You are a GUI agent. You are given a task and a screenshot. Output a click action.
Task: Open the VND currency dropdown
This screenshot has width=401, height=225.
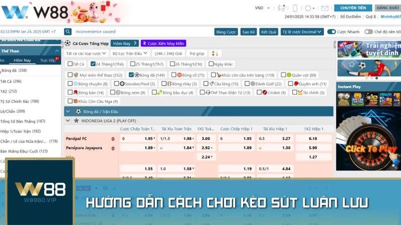tap(262, 8)
